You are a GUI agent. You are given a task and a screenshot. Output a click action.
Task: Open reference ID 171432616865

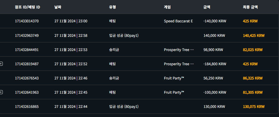coord(27,107)
